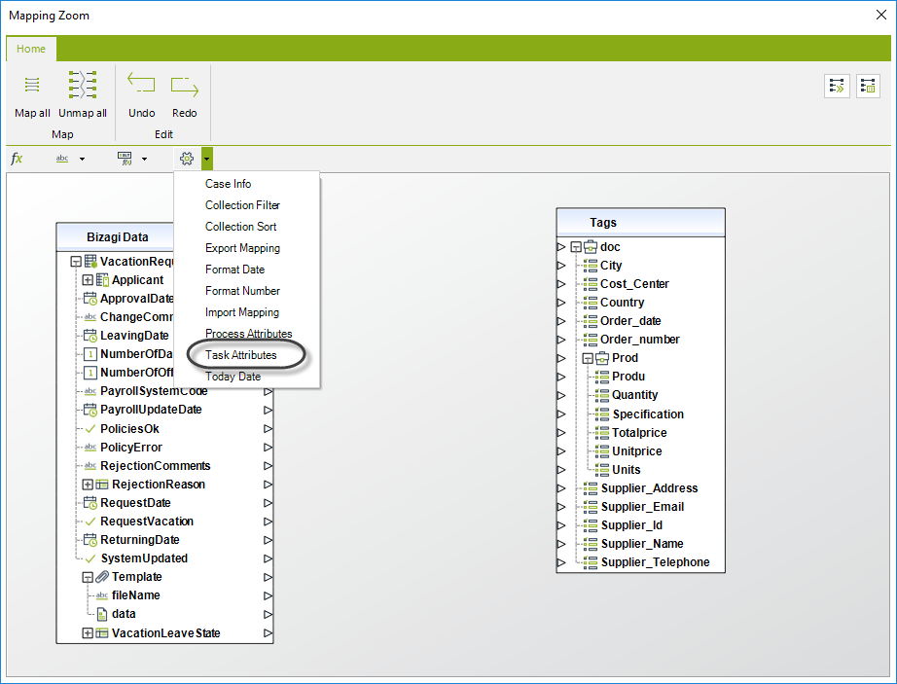Select the RequestVacation attribute
The image size is (897, 684).
[x=147, y=521]
